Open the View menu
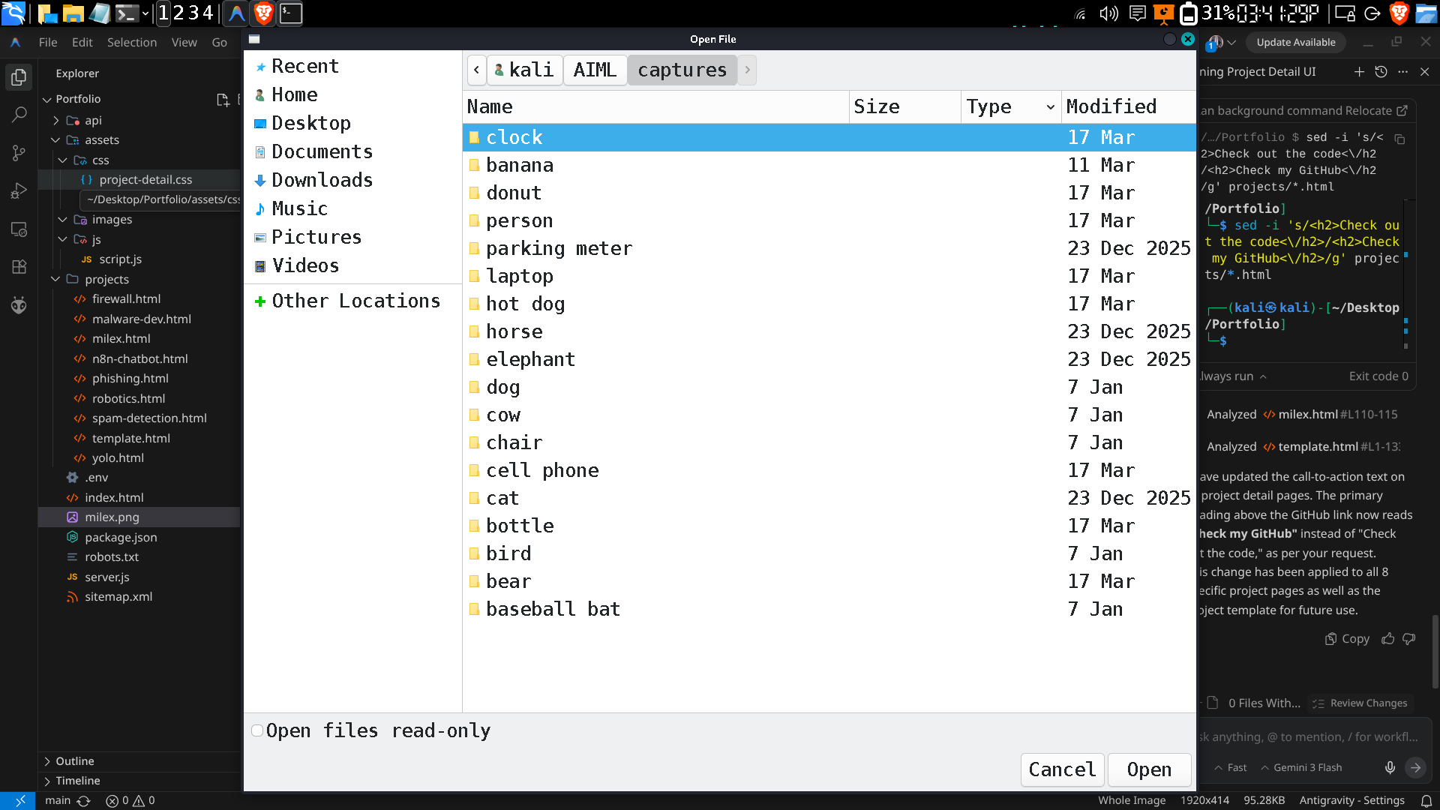Viewport: 1440px width, 810px height. [184, 43]
